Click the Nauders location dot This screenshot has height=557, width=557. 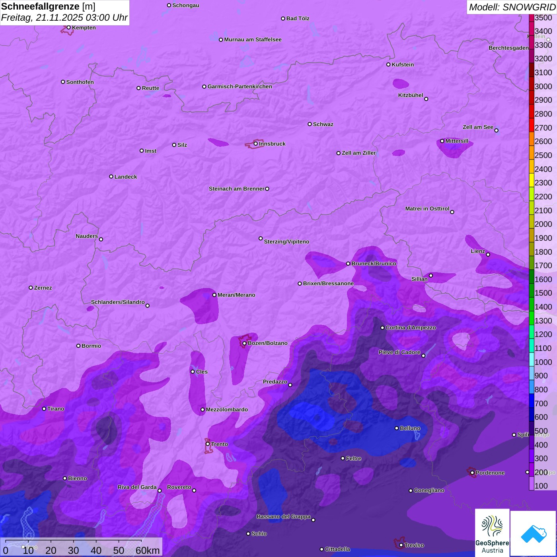[101, 239]
